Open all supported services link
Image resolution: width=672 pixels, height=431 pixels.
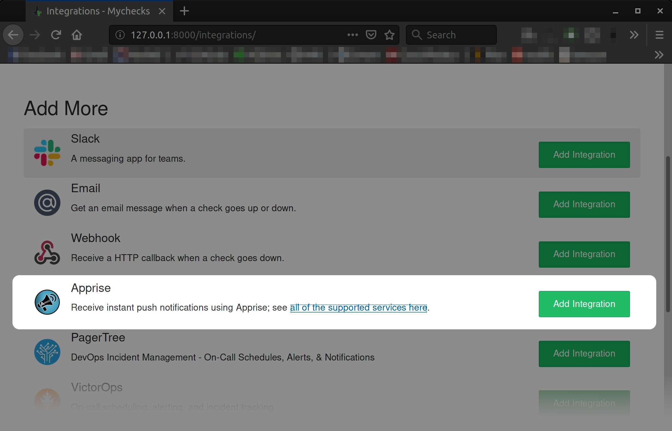click(x=358, y=308)
